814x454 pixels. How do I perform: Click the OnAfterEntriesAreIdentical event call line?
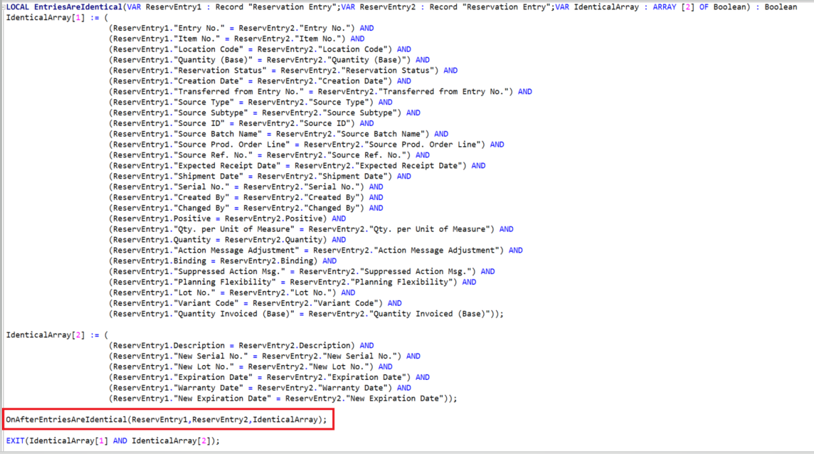coord(166,420)
